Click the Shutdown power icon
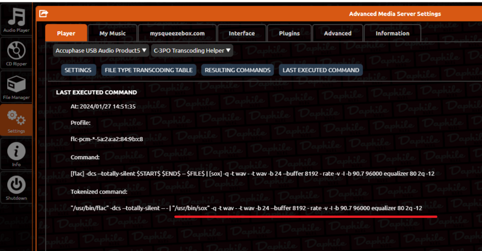 pos(16,187)
